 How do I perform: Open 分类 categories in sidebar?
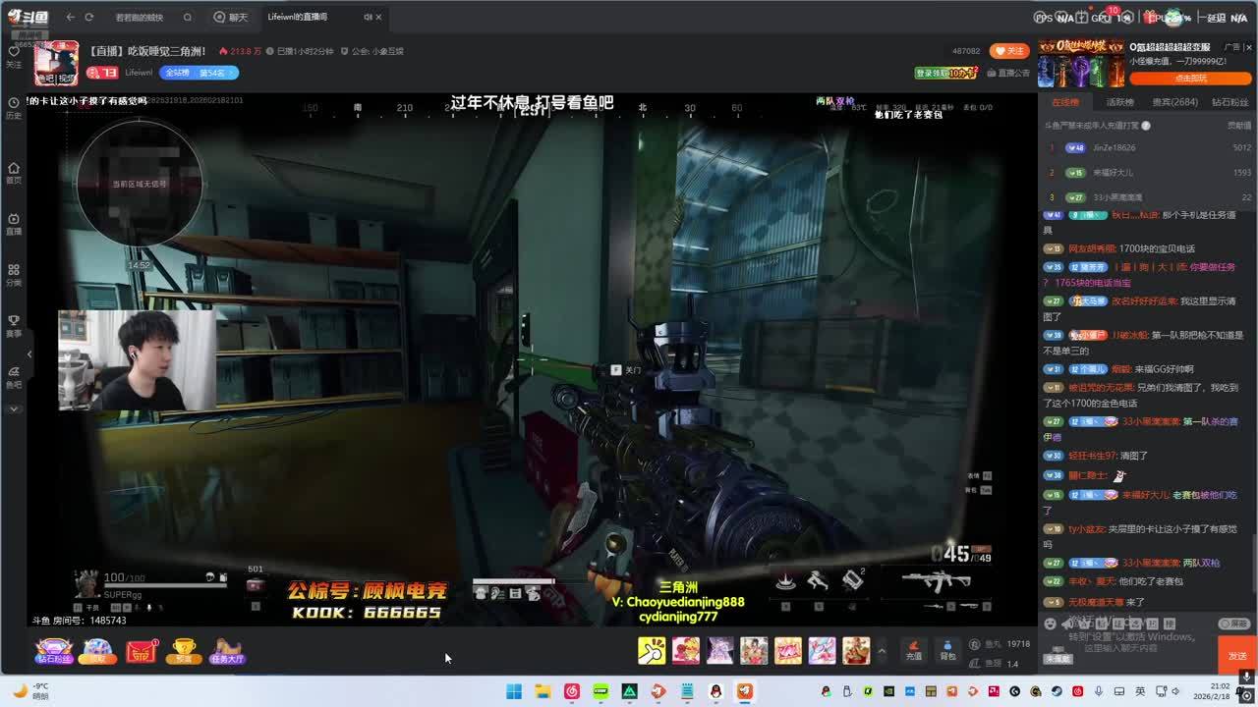[x=14, y=274]
